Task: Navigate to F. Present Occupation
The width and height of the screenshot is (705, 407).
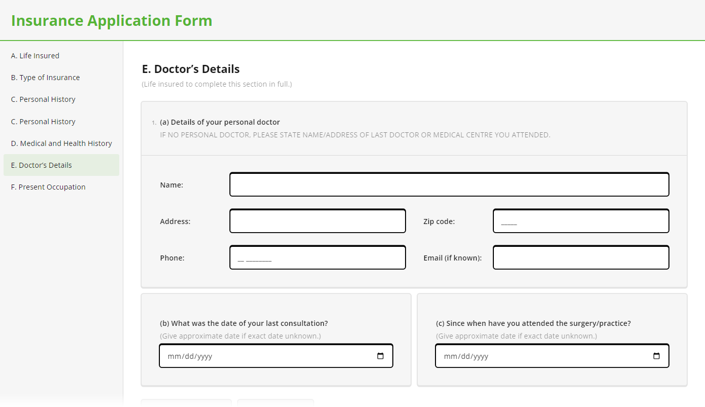Action: [48, 187]
